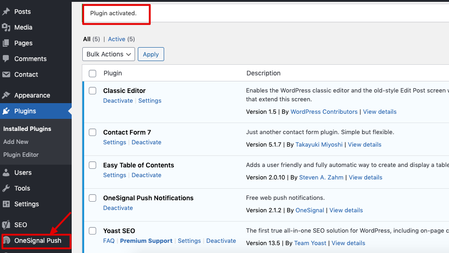449x253 pixels.
Task: Go to Installed Plugins submenu
Action: tap(27, 129)
